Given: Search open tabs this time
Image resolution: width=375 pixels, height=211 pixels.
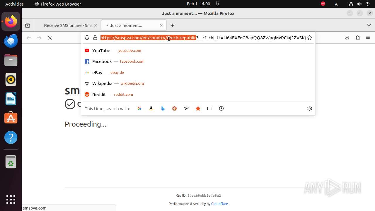Looking at the screenshot, I should (x=210, y=108).
